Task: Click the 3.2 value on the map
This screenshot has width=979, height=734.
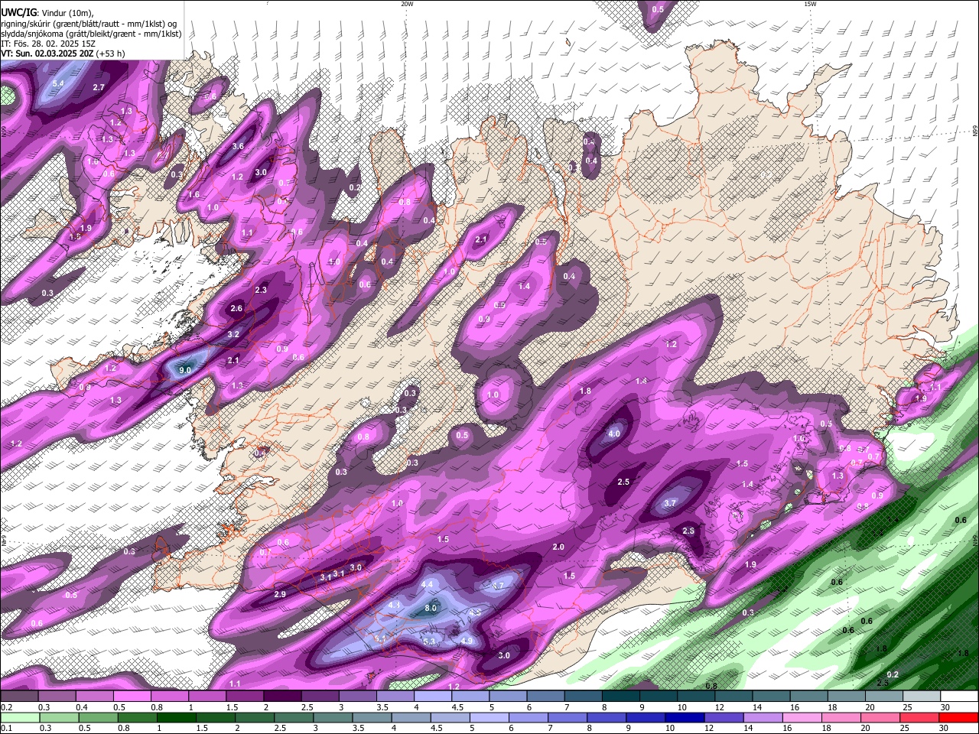Action: coord(233,334)
